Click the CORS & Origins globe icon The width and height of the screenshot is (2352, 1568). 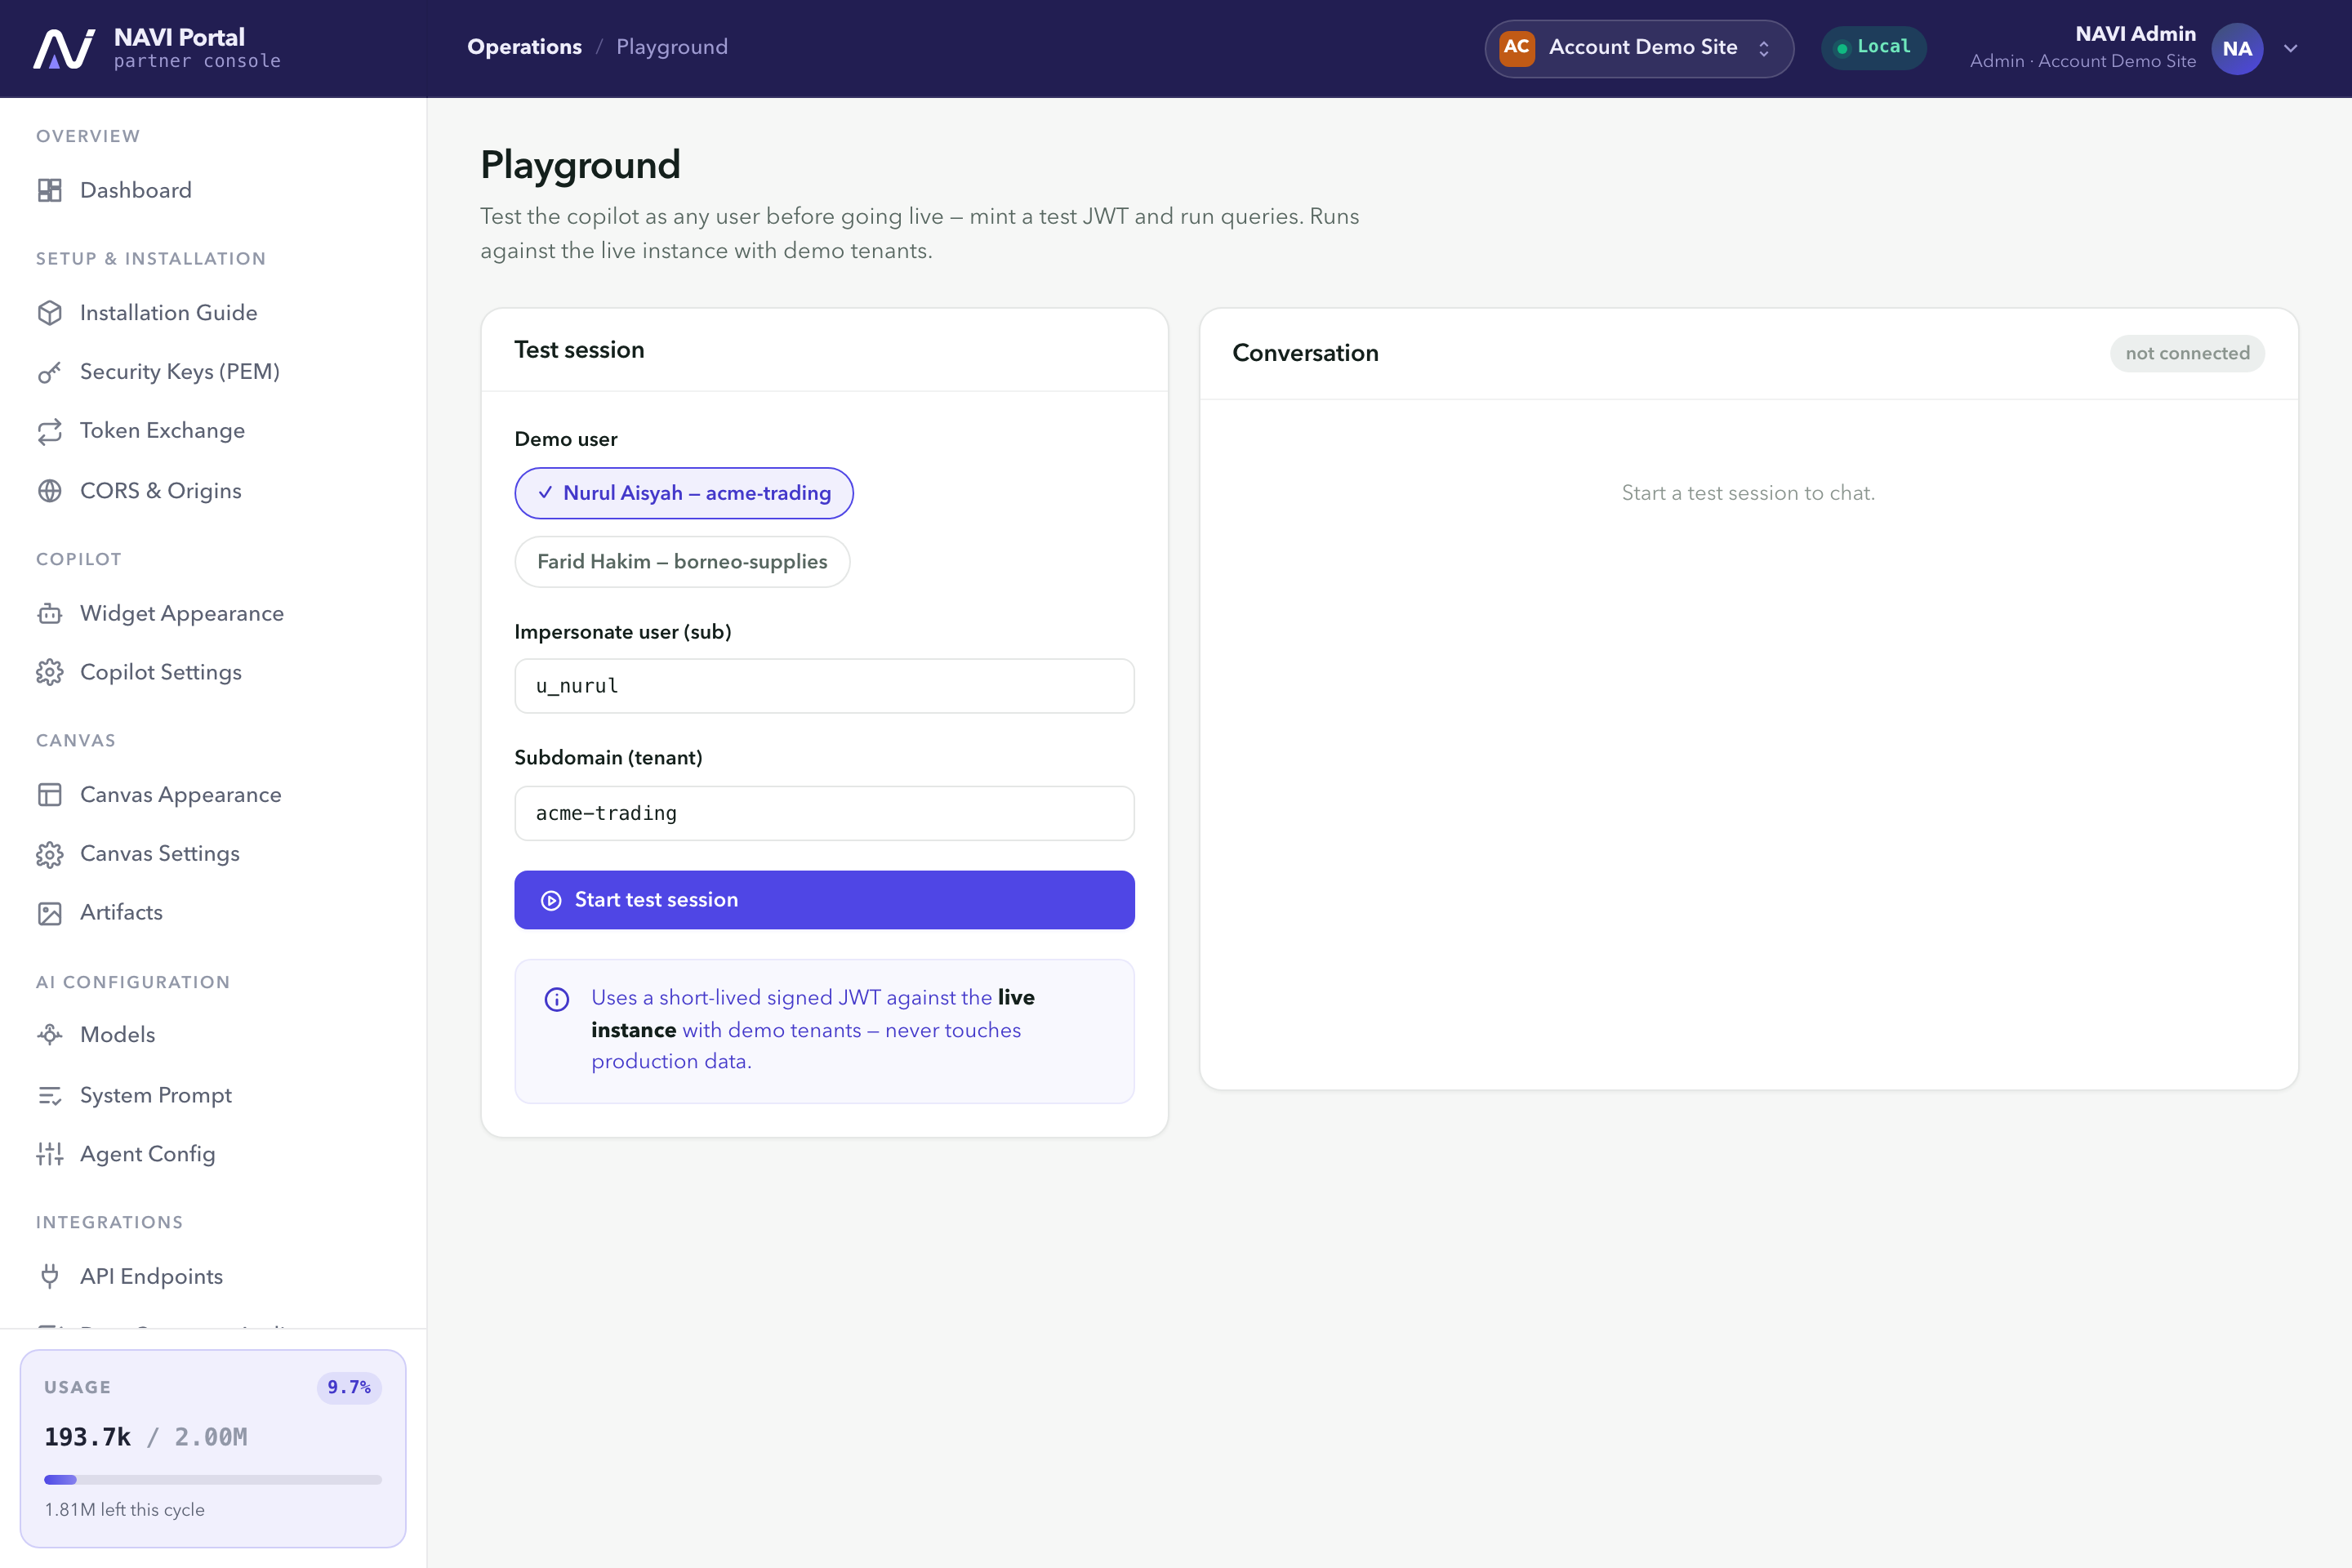pos(50,491)
